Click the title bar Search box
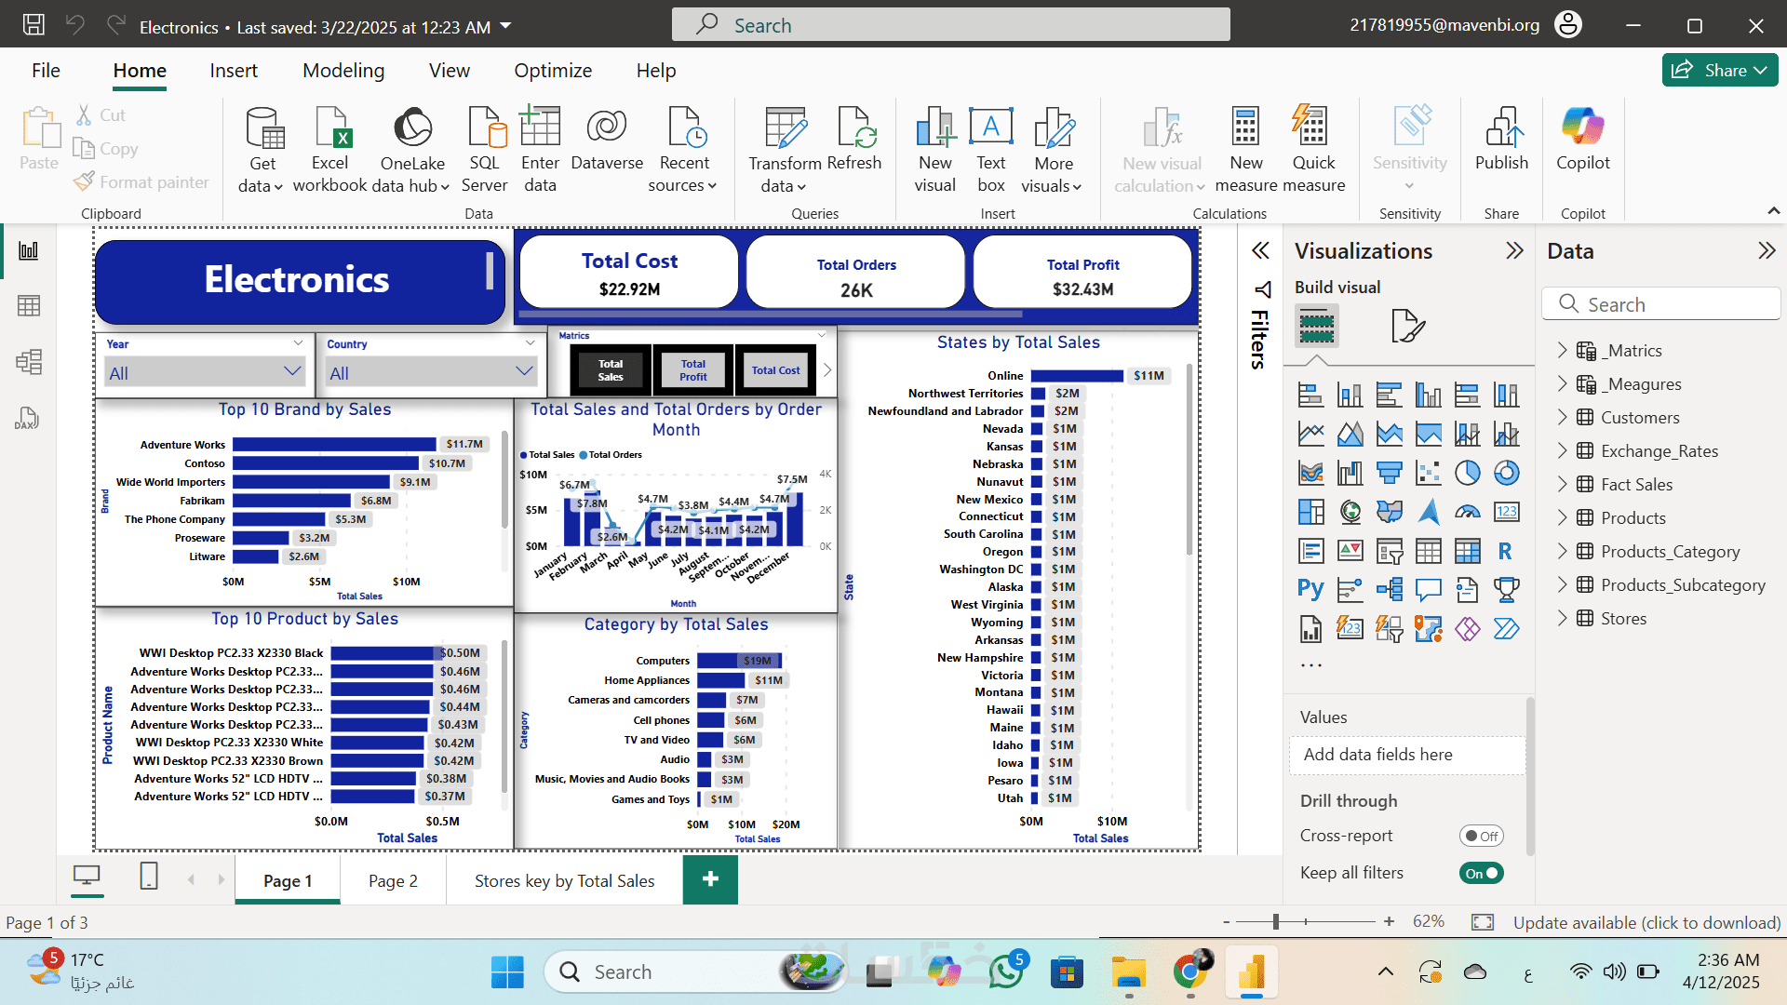1787x1005 pixels. pos(950,25)
